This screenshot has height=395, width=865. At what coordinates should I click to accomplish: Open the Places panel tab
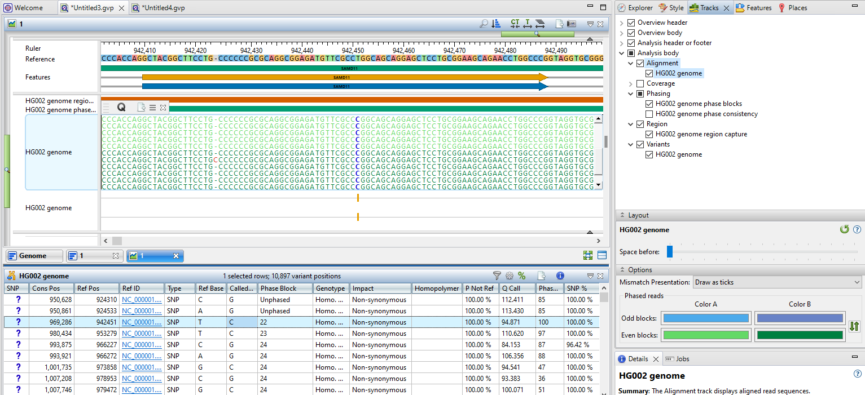click(x=793, y=8)
